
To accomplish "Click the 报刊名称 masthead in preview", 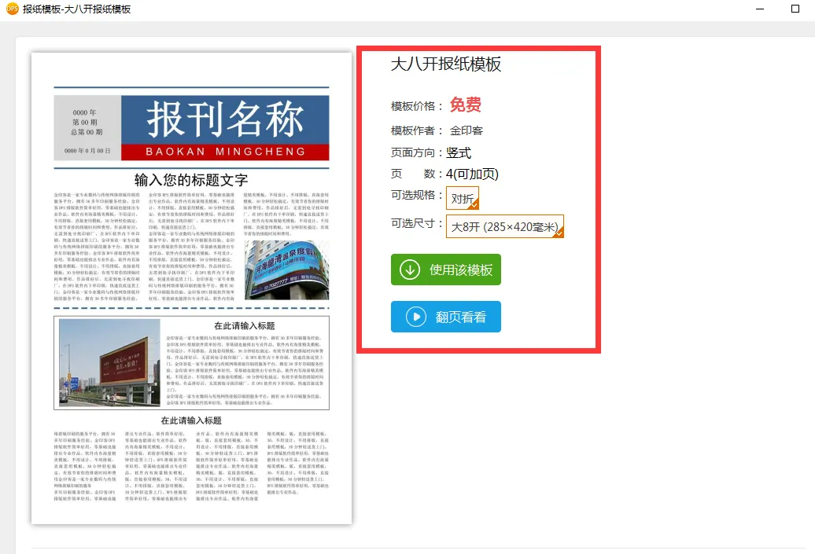I will click(x=225, y=120).
